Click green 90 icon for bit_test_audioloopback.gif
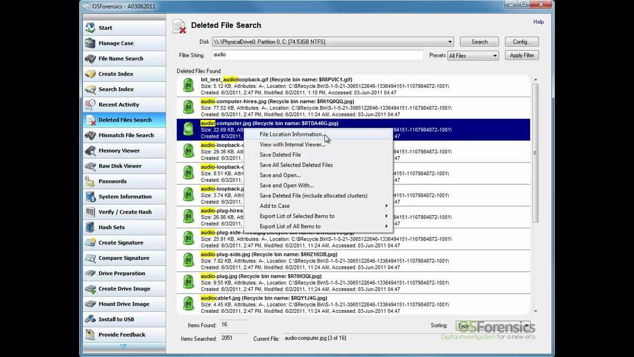Viewport: 634px width, 357px height. (x=188, y=85)
